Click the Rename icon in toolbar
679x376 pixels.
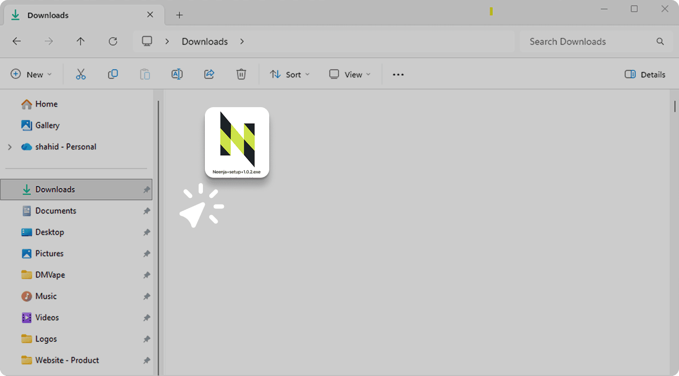point(177,74)
